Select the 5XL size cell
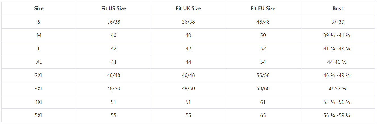This screenshot has width=377, height=125. coord(39,115)
